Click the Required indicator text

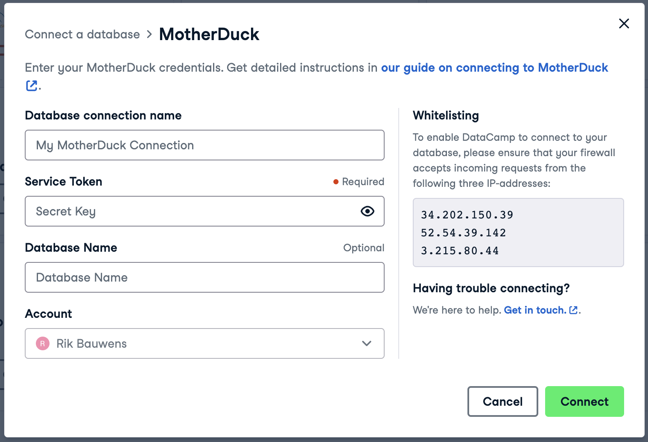pos(363,182)
